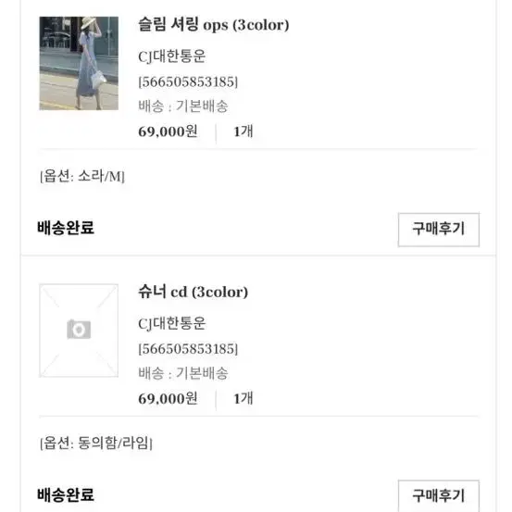This screenshot has width=512, height=512.
Task: Click the placeholder camera icon for 슈너 cd
Action: coord(79,330)
